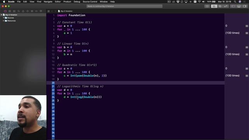Open the Source Control navigator icon

(x=10, y=11)
